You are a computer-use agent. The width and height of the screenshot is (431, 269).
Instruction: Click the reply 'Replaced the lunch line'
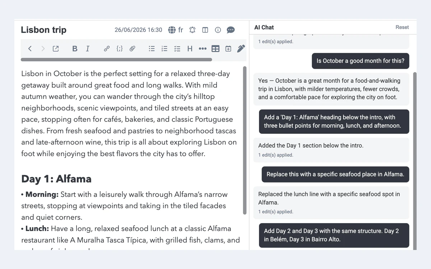(332, 203)
